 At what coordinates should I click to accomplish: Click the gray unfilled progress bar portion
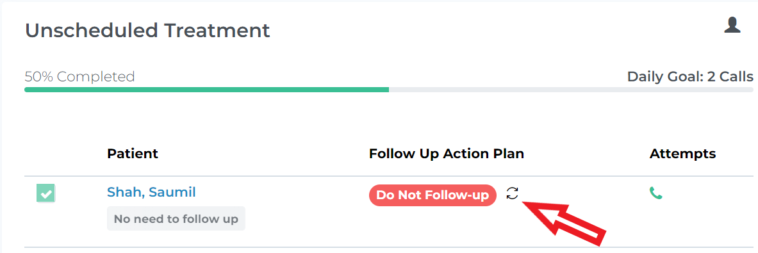pyautogui.click(x=571, y=89)
